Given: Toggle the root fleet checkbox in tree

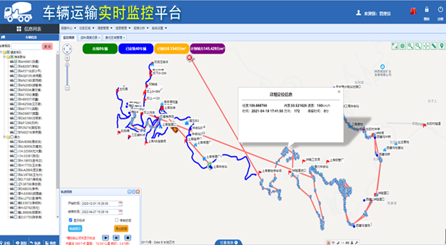Looking at the screenshot, I should click(x=8, y=52).
